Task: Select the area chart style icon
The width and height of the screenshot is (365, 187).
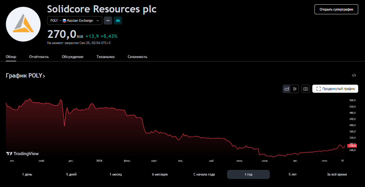Action: 287,89
